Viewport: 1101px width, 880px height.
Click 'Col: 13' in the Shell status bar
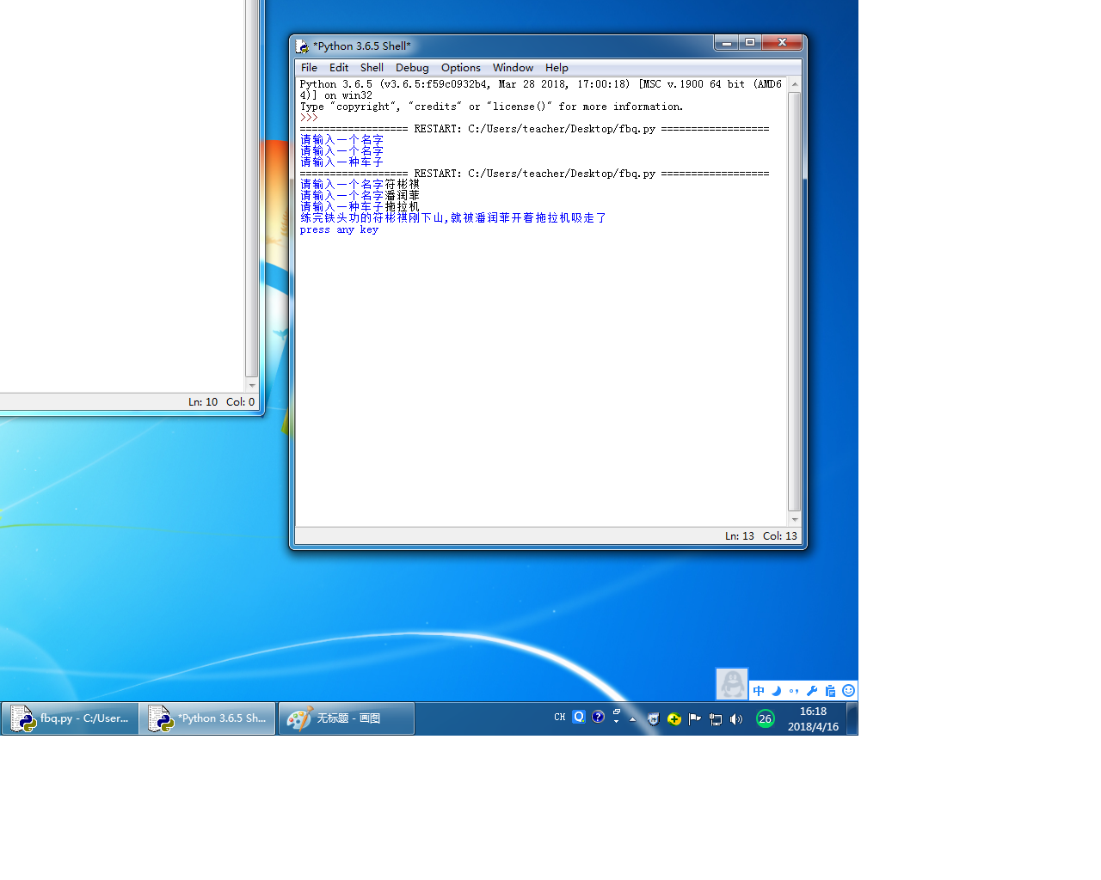(780, 536)
